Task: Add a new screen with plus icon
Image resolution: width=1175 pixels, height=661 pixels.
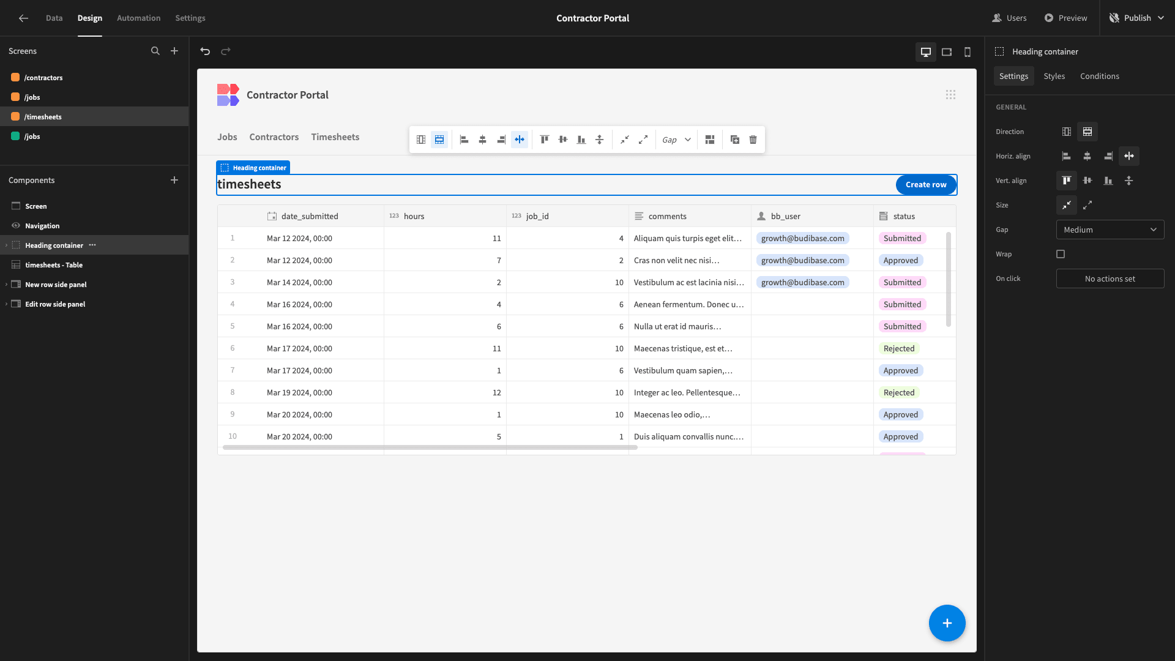Action: click(x=174, y=51)
